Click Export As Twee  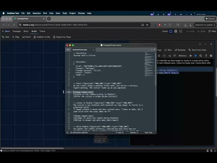click(62, 37)
